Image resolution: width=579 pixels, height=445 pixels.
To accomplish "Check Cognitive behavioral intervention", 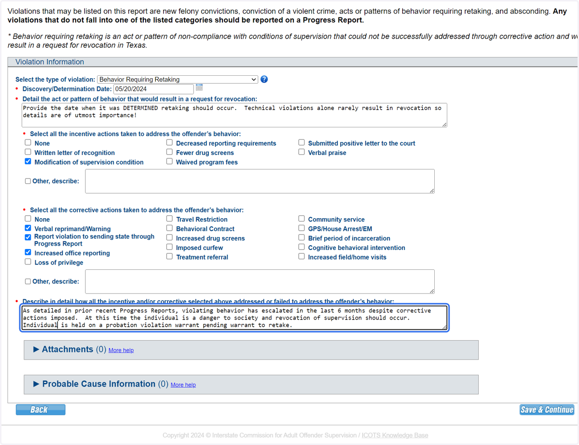I will [x=302, y=247].
